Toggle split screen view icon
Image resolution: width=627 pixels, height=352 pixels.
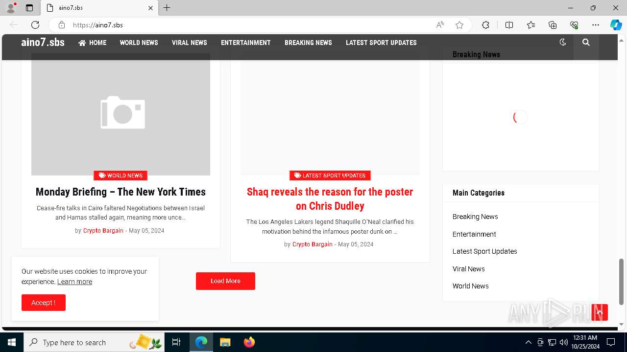pos(509,25)
